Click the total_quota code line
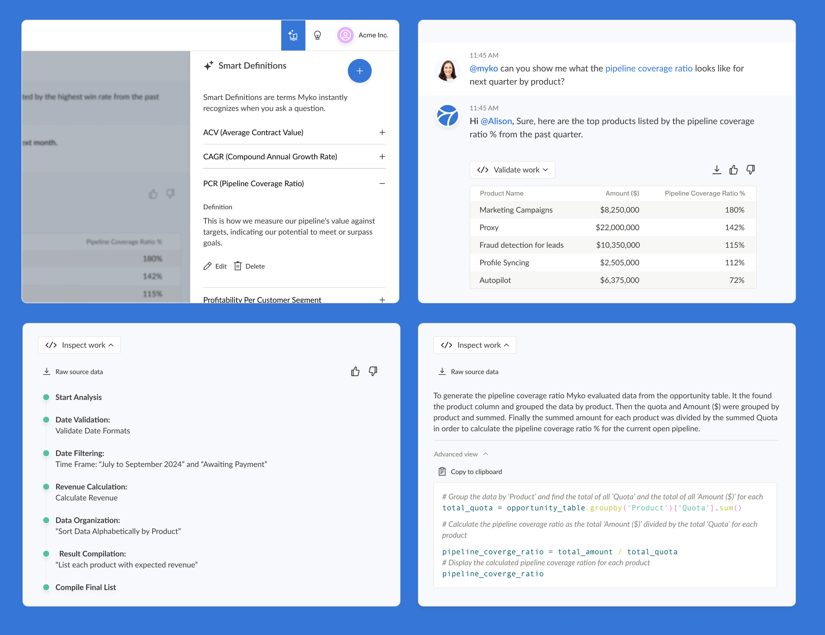This screenshot has height=635, width=825. click(592, 508)
